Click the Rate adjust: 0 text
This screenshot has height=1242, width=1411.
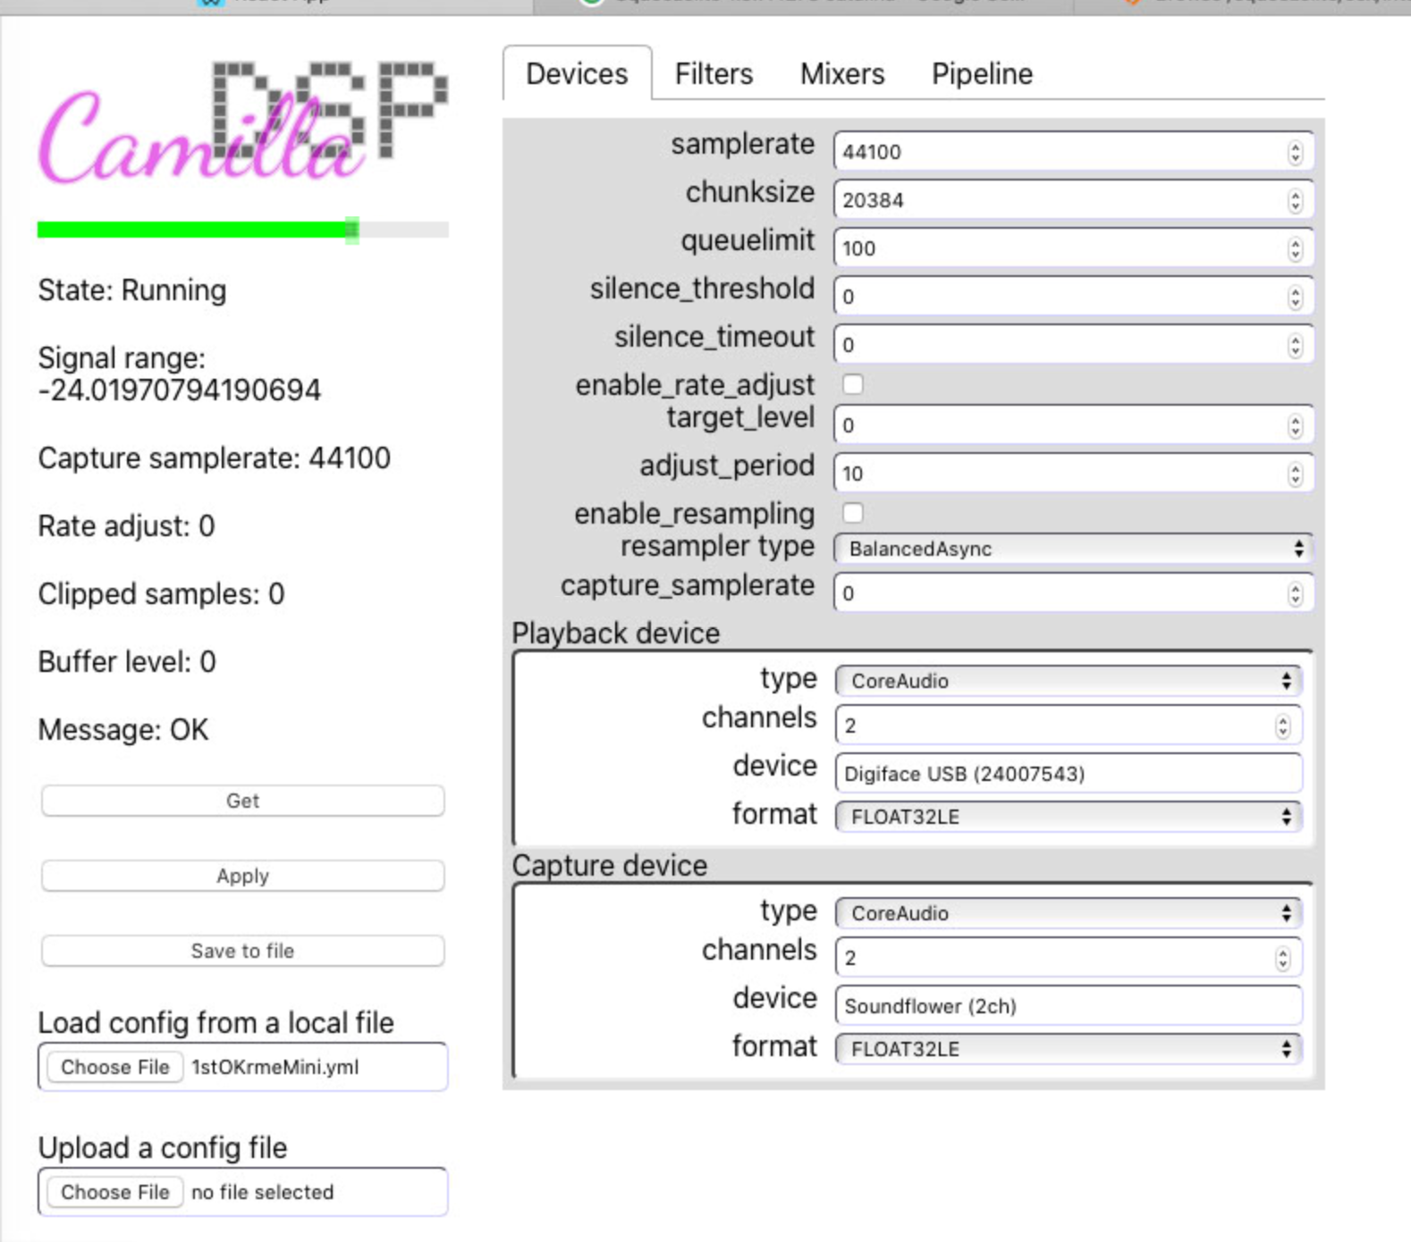126,526
